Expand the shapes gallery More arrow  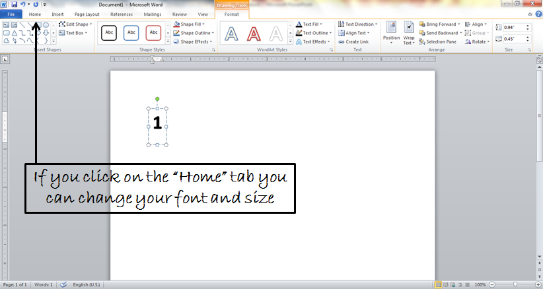pos(54,41)
